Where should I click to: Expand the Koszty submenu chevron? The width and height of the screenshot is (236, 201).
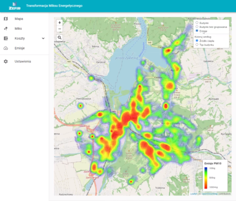[x=43, y=38]
